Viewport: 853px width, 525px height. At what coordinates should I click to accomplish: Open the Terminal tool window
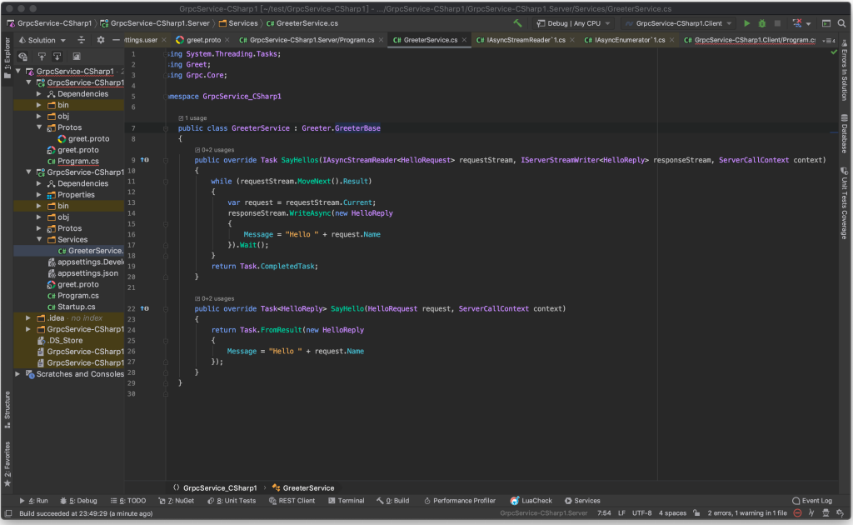346,501
